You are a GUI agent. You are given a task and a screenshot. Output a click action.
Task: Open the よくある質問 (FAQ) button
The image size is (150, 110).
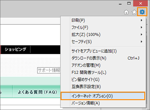[x=37, y=92]
